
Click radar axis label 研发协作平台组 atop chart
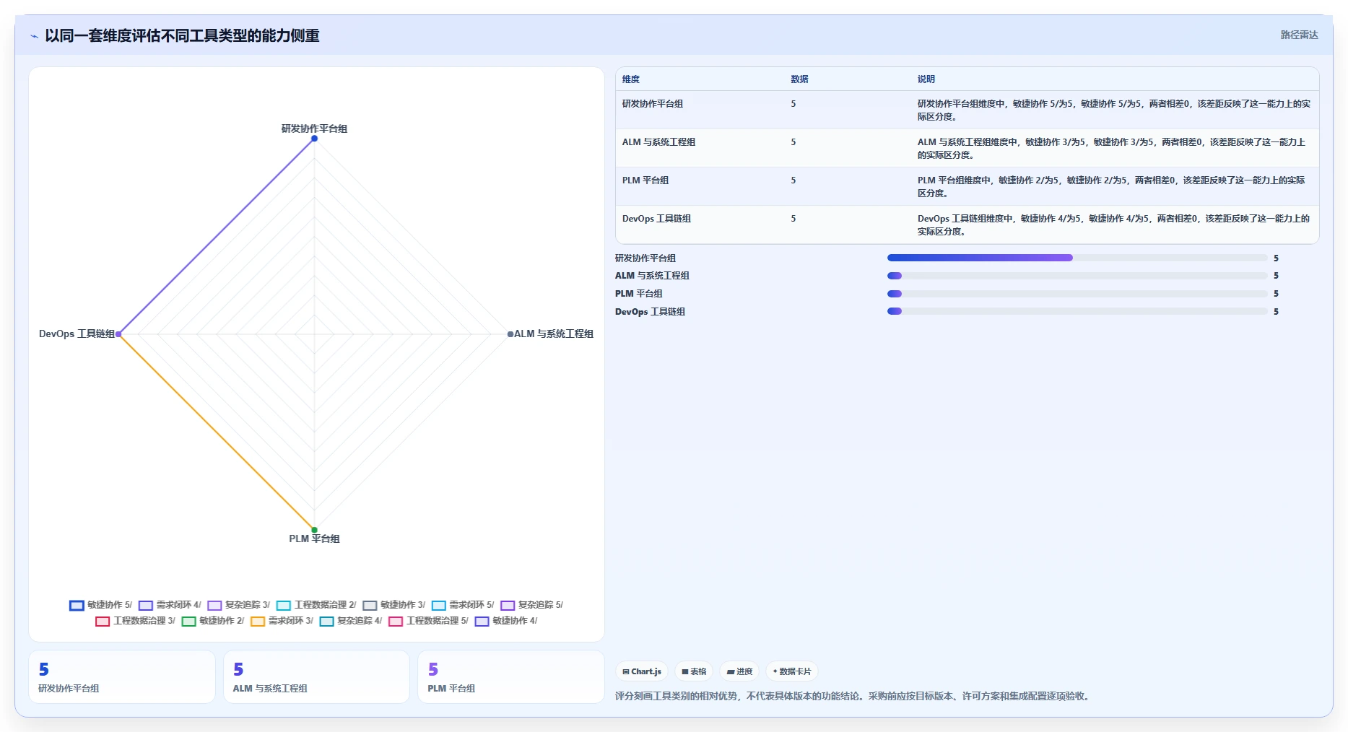coord(314,129)
